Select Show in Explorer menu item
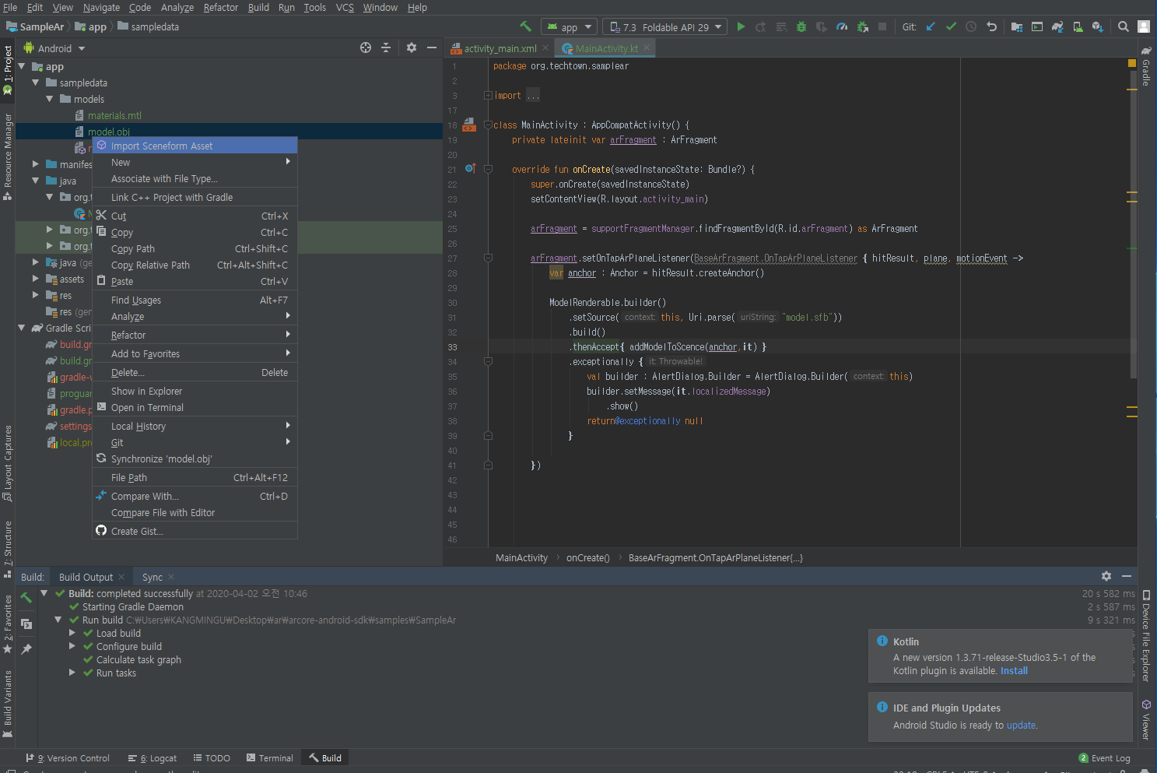This screenshot has height=773, width=1157. (195, 391)
